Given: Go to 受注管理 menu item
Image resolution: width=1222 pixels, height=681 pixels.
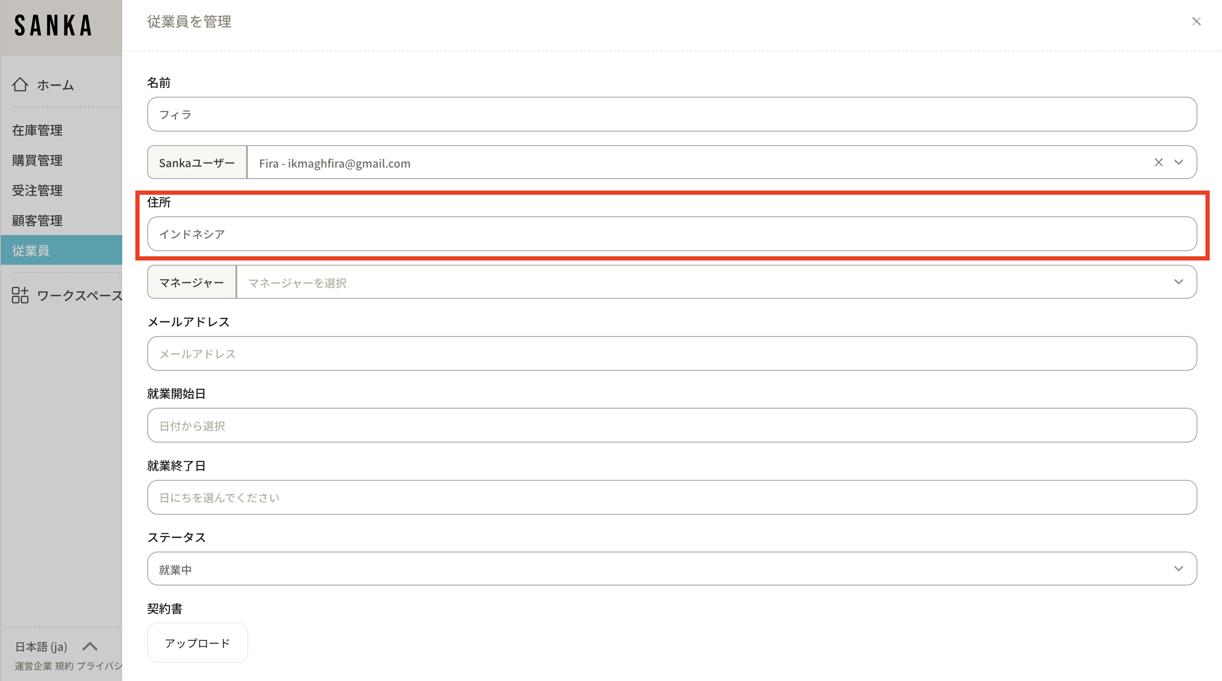Looking at the screenshot, I should tap(37, 190).
